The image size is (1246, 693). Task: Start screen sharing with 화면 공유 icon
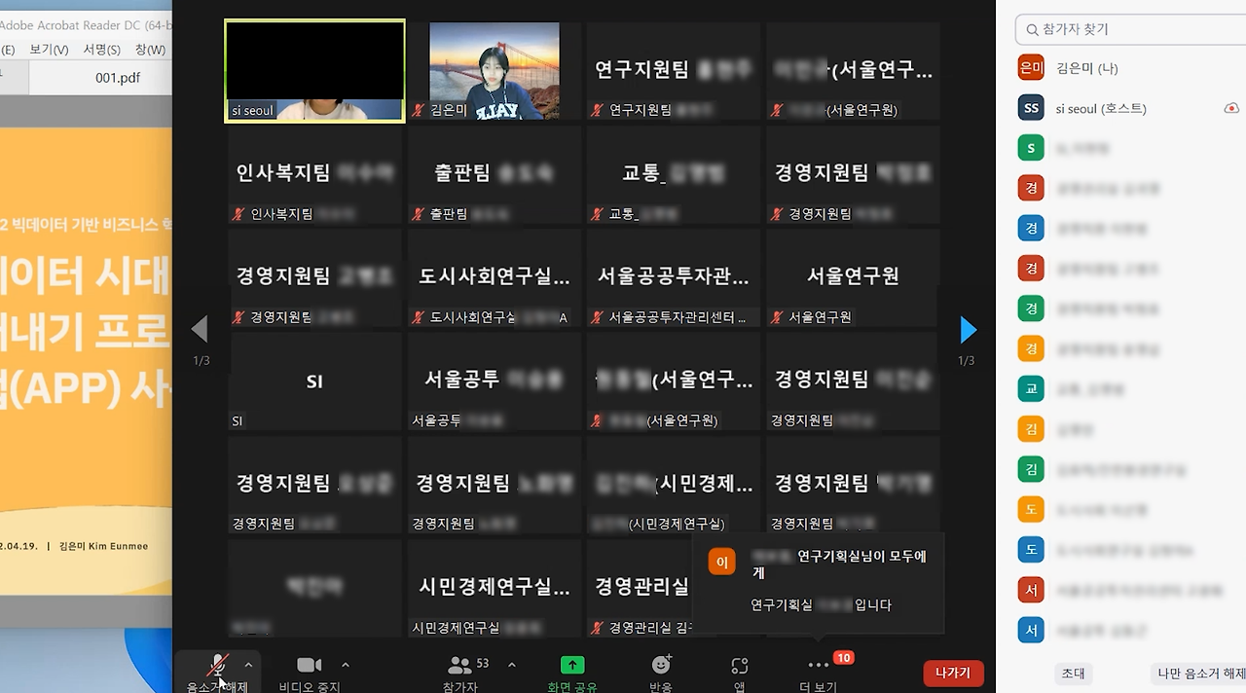click(x=572, y=666)
